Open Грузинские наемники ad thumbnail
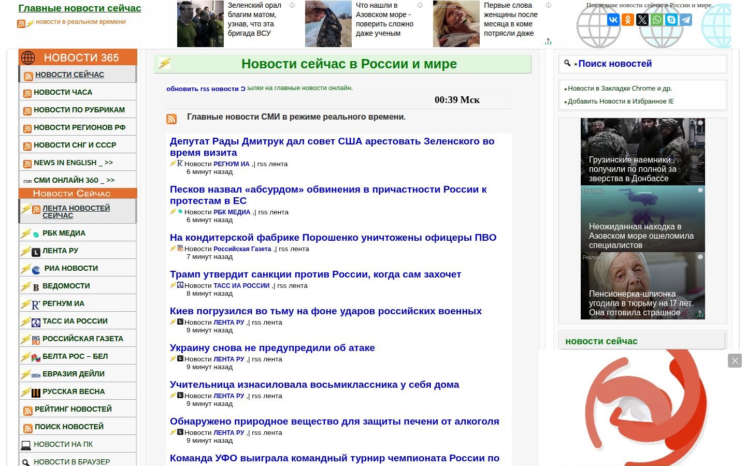The width and height of the screenshot is (746, 466). (643, 152)
